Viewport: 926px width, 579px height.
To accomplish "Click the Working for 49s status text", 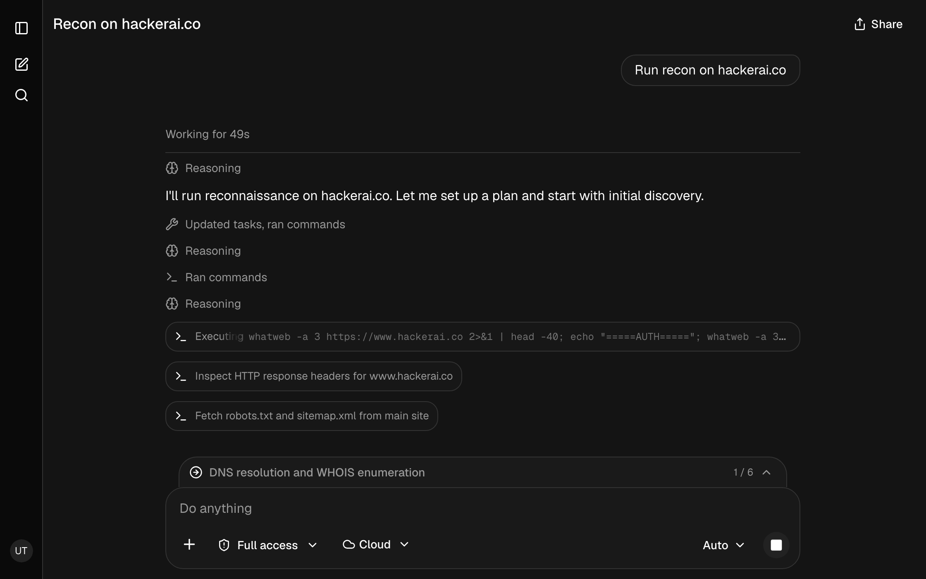I will click(x=207, y=134).
